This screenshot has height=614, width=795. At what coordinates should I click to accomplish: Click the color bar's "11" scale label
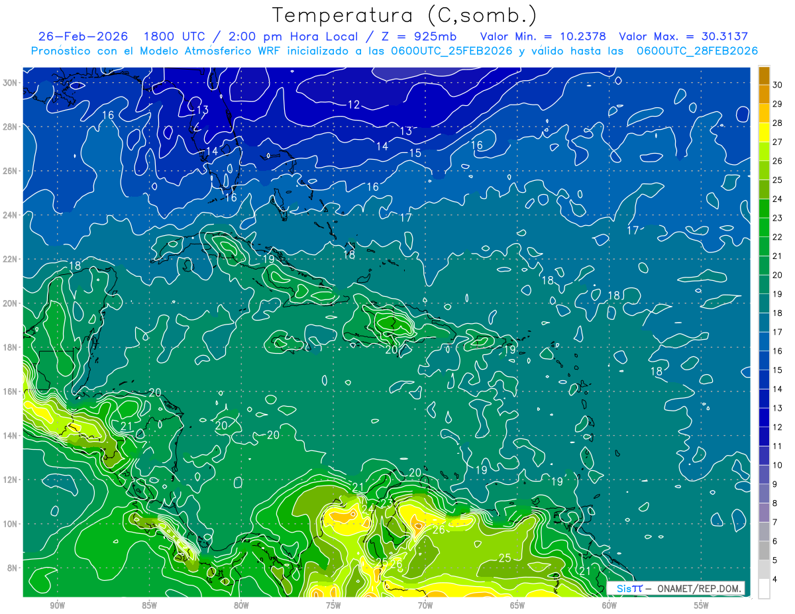(x=778, y=446)
